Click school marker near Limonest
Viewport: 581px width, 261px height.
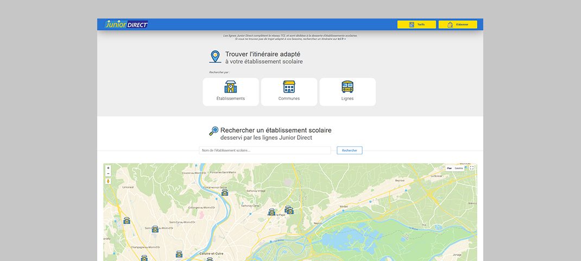(127, 221)
